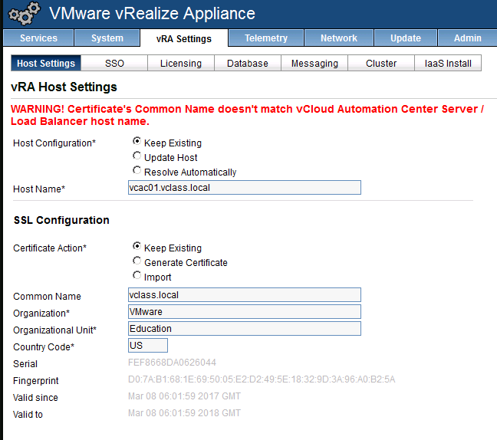Open the Services tab
Viewport: 497px width, 440px height.
click(38, 38)
